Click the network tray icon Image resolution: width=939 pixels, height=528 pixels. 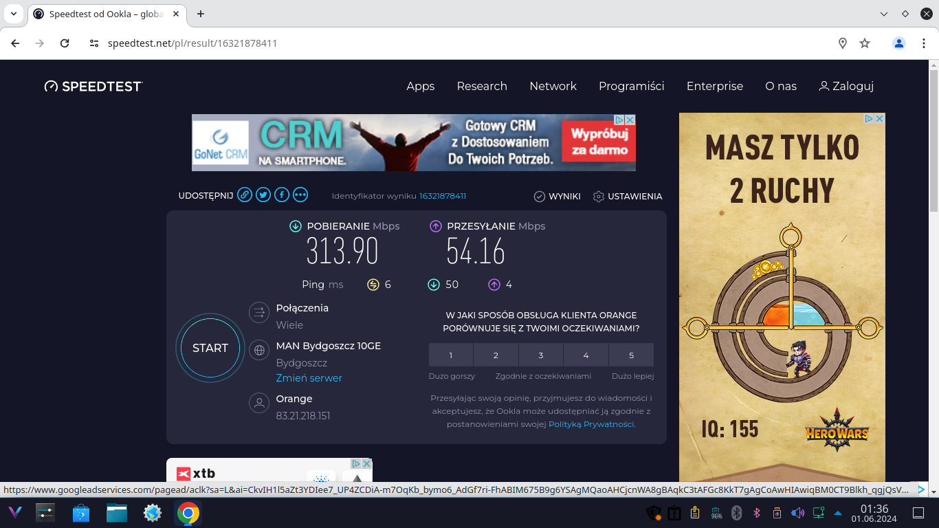pyautogui.click(x=818, y=513)
